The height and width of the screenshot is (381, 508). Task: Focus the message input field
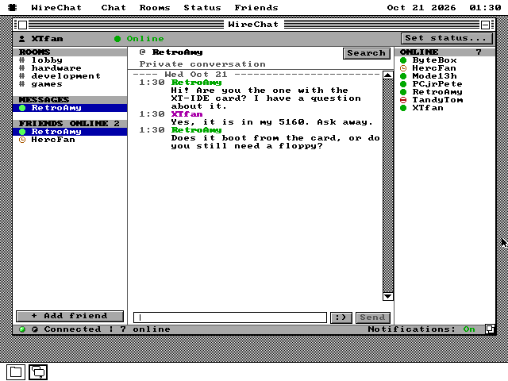(x=230, y=317)
